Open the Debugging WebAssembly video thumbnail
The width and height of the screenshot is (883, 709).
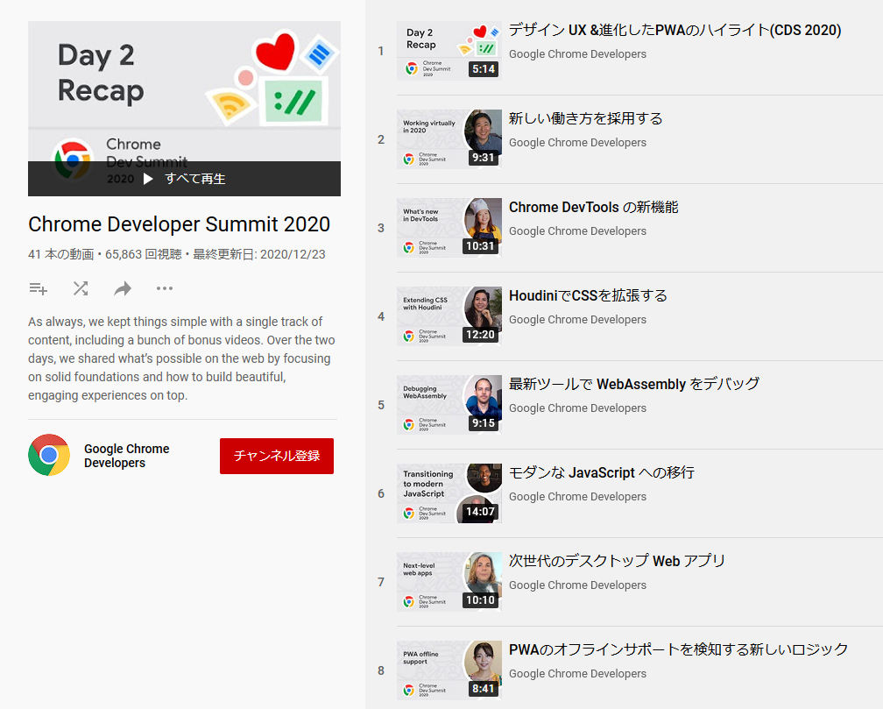pos(449,405)
